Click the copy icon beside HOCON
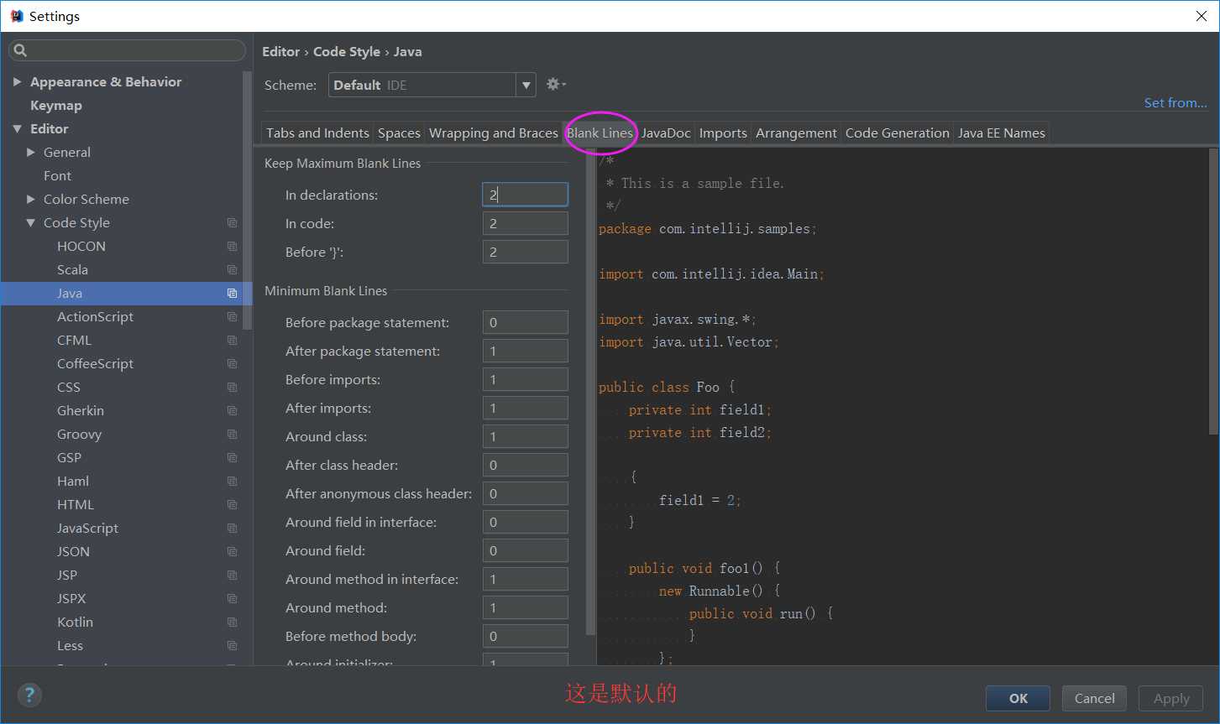 [x=233, y=247]
